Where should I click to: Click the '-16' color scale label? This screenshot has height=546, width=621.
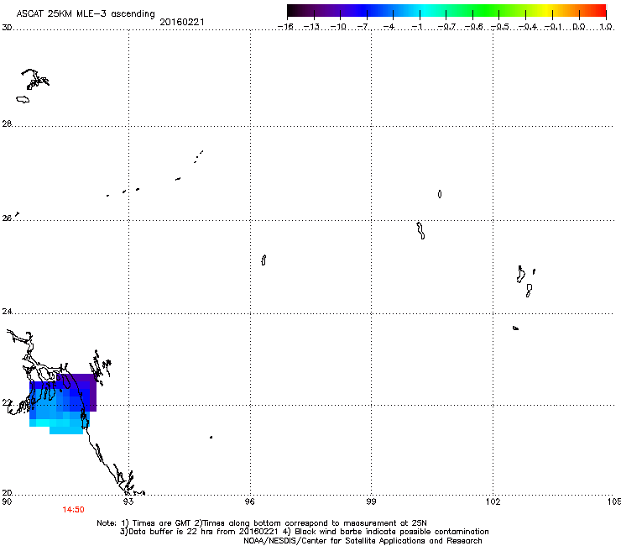click(x=285, y=27)
